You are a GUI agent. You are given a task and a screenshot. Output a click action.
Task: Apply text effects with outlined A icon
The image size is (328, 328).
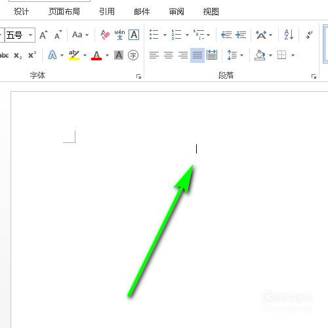(x=52, y=55)
